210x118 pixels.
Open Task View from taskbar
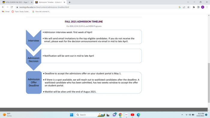click(108, 115)
